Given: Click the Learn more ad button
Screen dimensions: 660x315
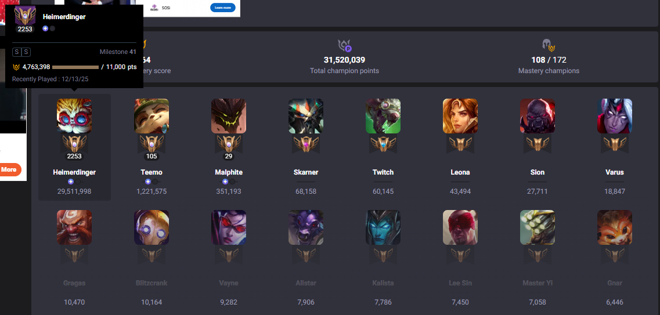Looking at the screenshot, I should tap(223, 8).
